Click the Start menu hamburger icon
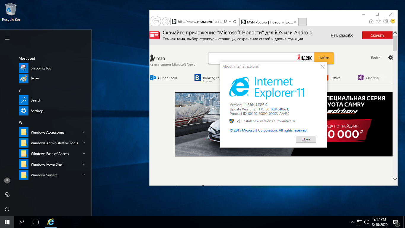The height and width of the screenshot is (228, 405). tap(7, 38)
